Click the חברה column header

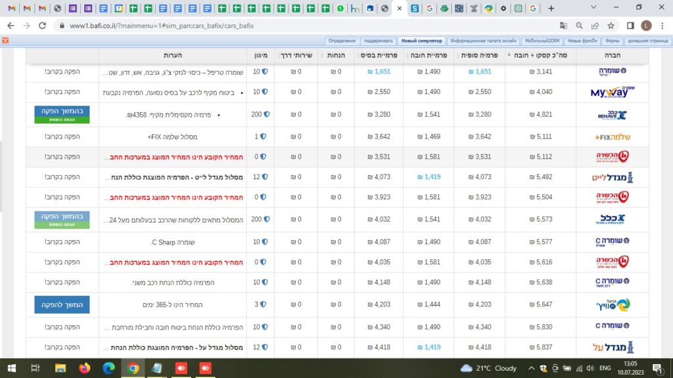(613, 55)
